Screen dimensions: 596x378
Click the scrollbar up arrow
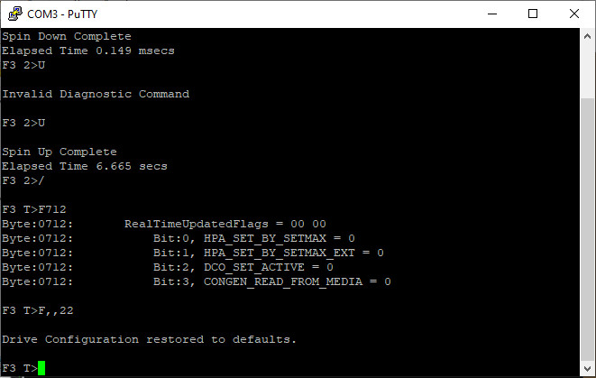click(x=587, y=37)
